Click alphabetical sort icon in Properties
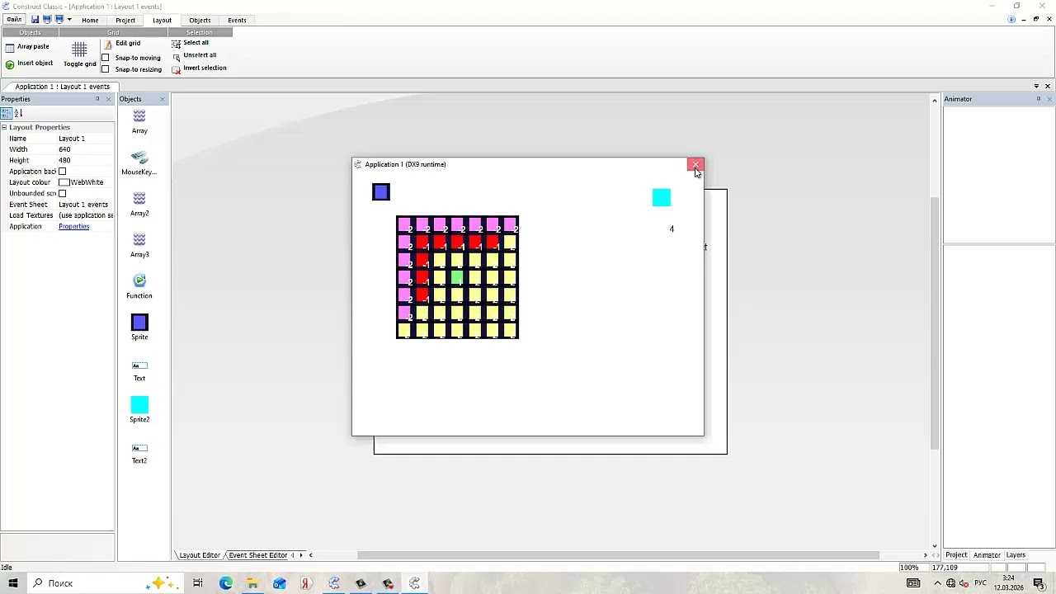Viewport: 1056px width, 594px height. [x=18, y=113]
